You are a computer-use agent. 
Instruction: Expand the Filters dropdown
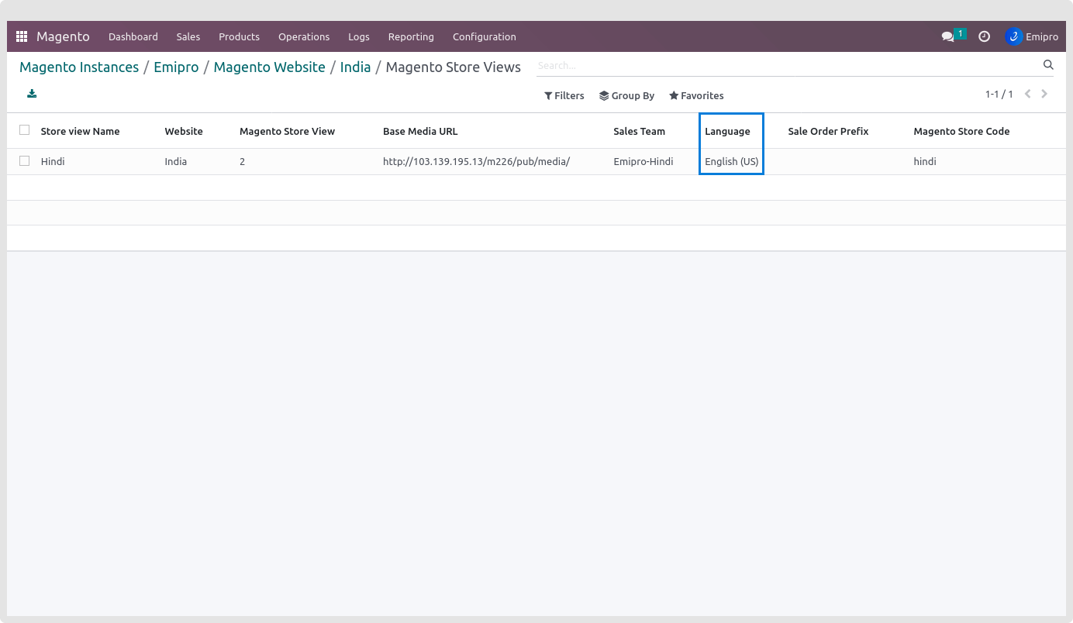(564, 95)
